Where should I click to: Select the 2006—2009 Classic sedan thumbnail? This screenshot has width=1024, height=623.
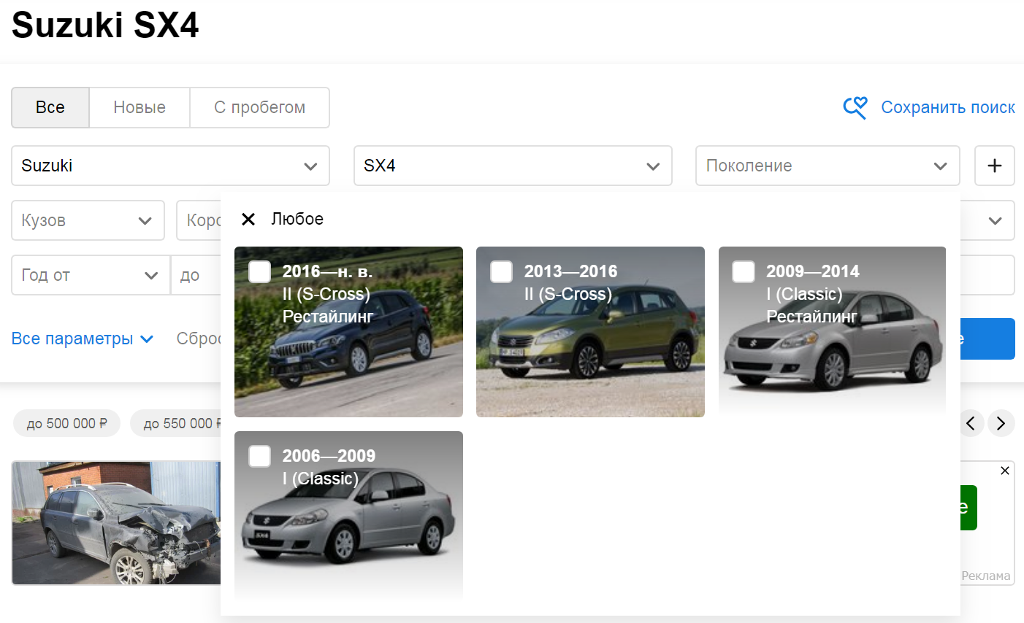[x=348, y=516]
